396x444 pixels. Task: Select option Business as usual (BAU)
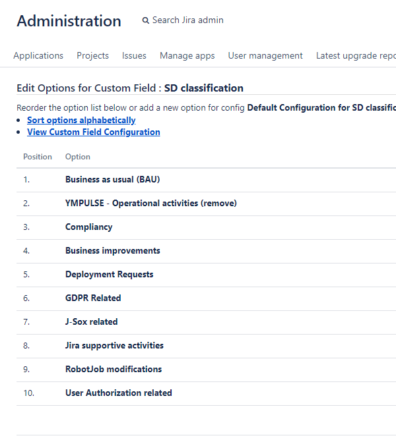(113, 180)
